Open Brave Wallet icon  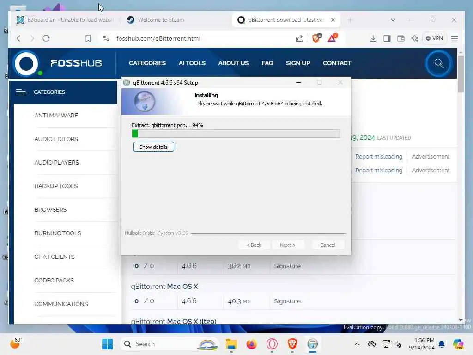click(401, 38)
